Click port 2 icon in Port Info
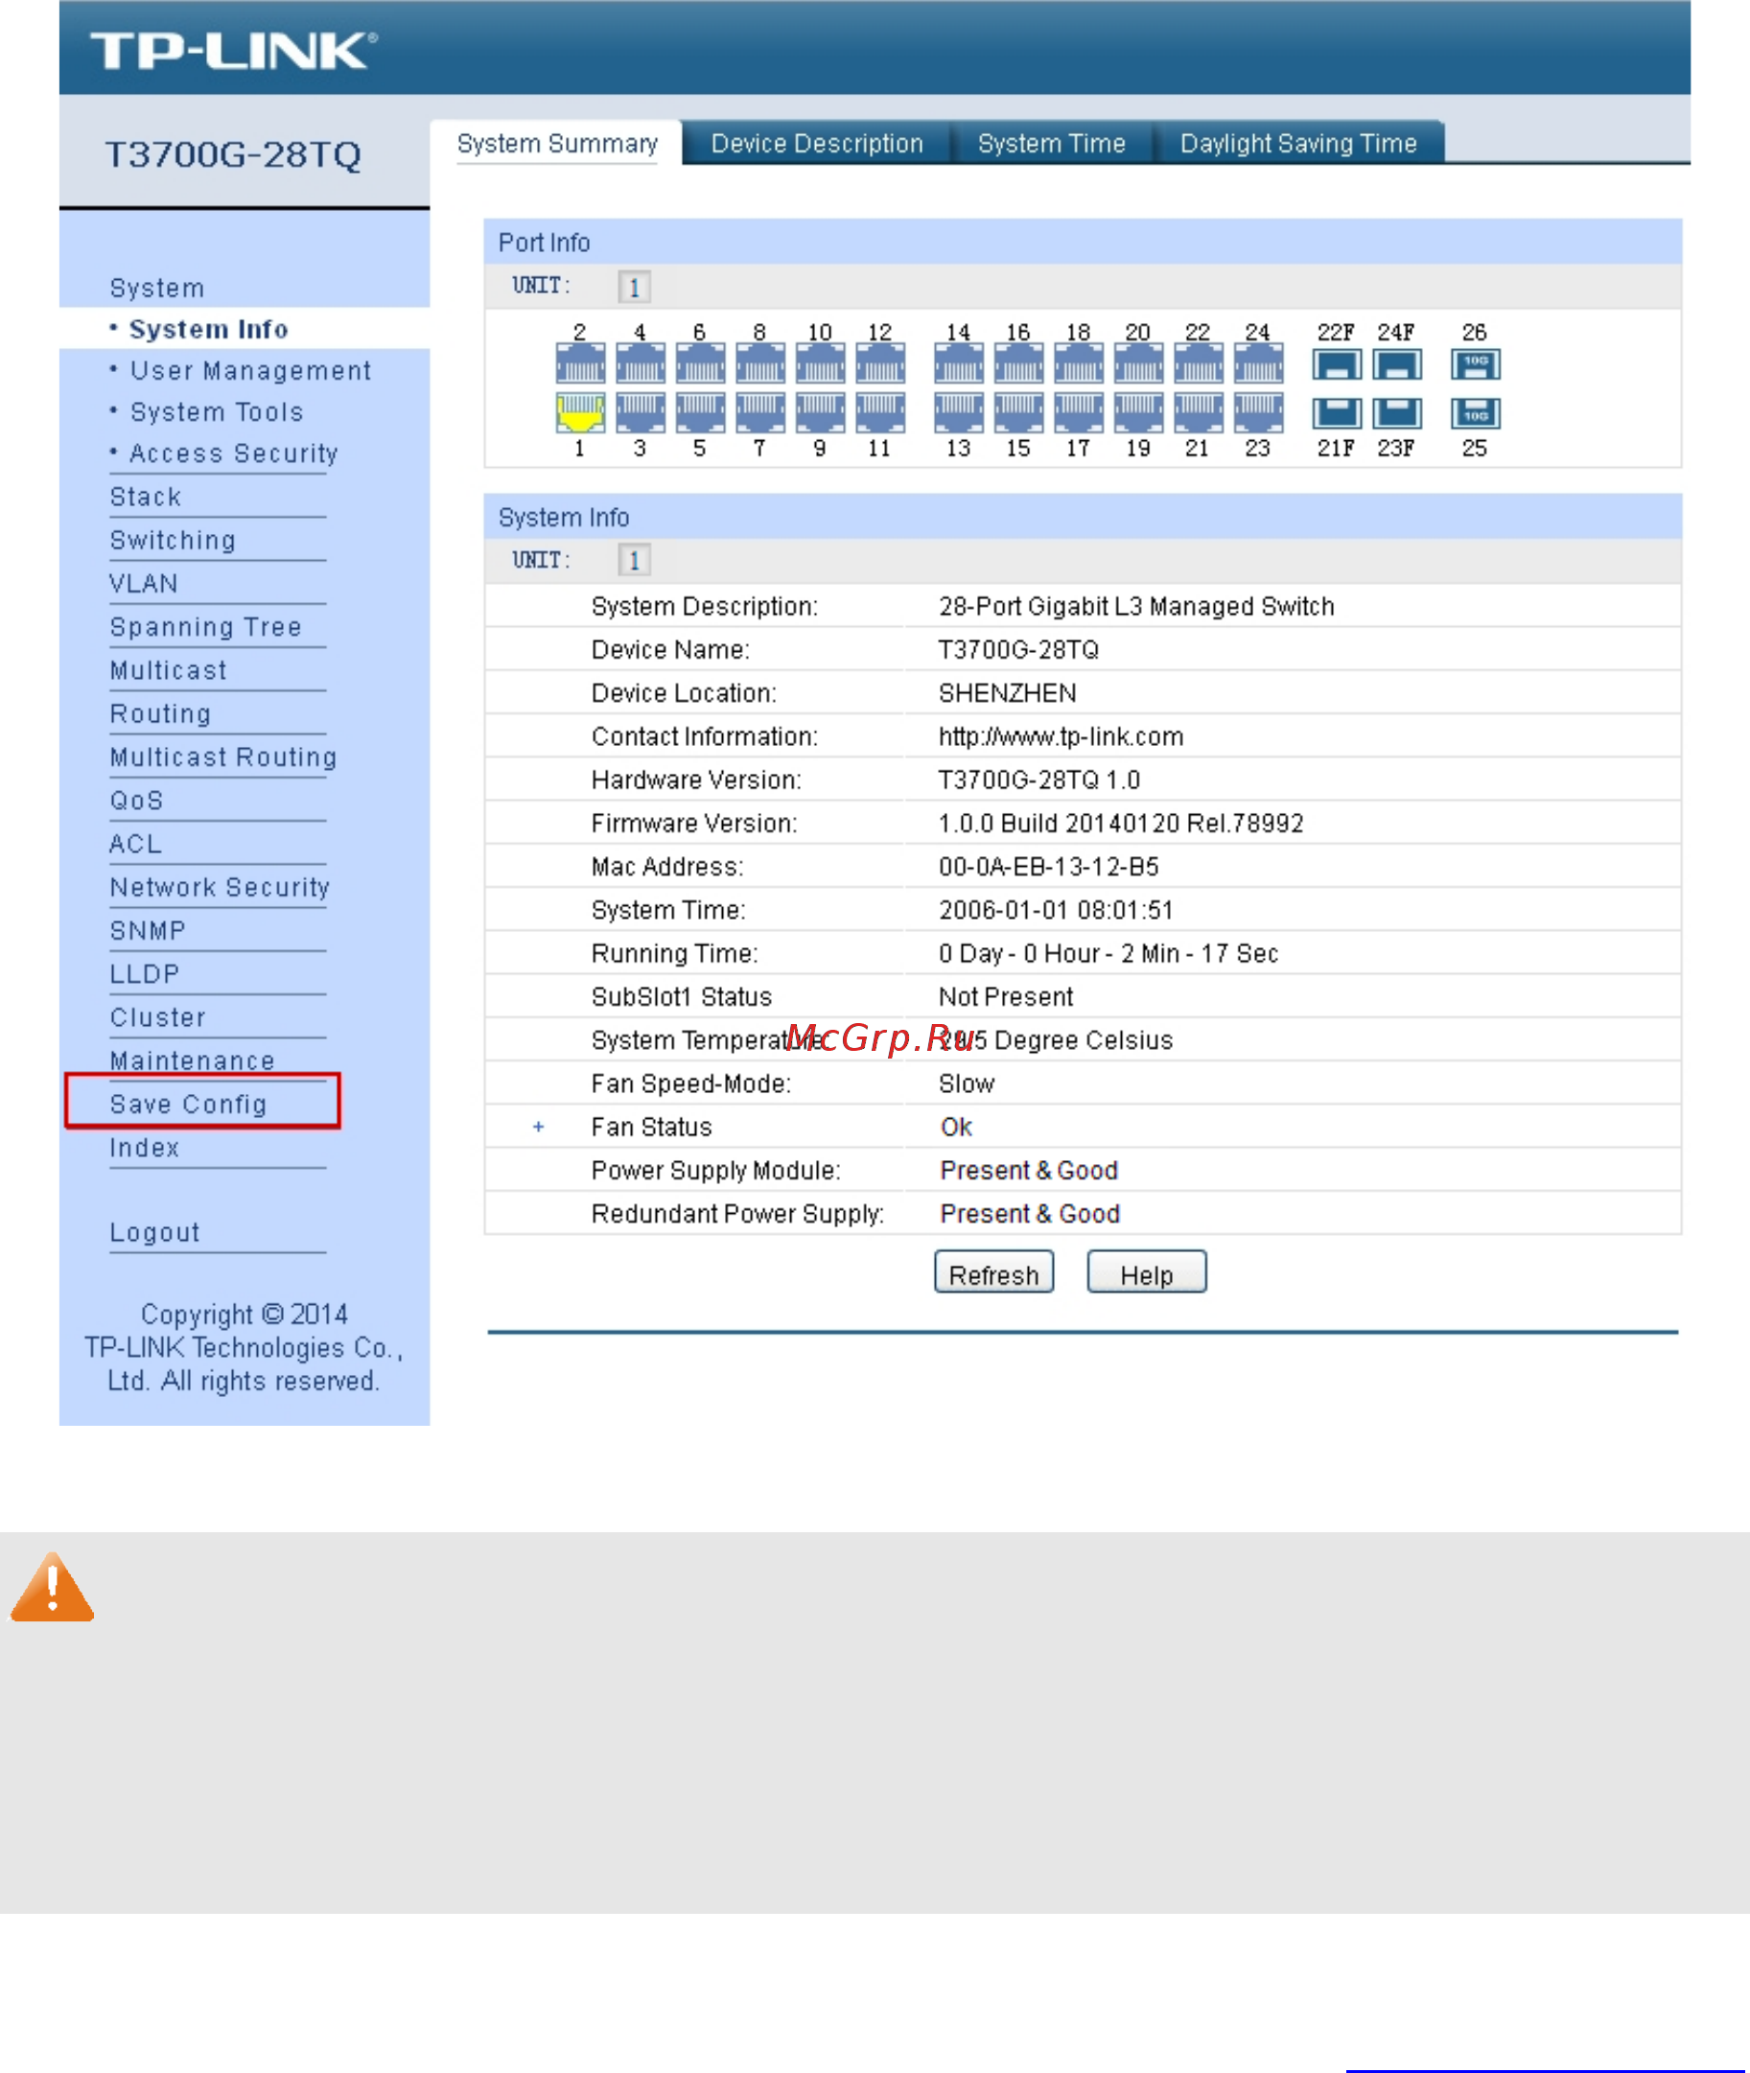The image size is (1750, 2073). pos(580,364)
